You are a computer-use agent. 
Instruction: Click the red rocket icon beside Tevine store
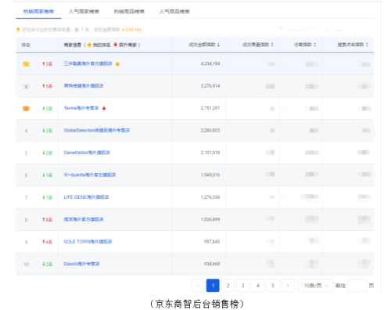[104, 108]
